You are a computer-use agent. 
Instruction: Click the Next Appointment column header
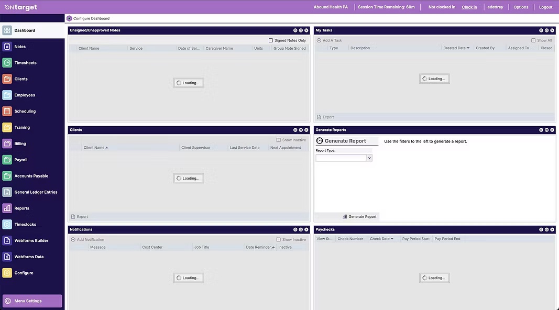tap(286, 148)
